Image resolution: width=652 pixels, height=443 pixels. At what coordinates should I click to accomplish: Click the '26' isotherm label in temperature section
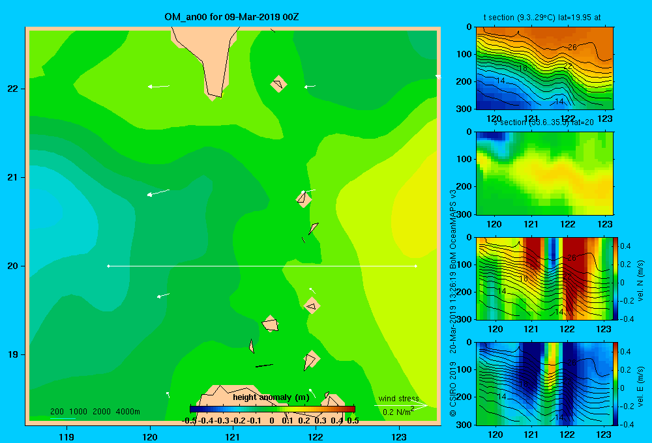(572, 48)
